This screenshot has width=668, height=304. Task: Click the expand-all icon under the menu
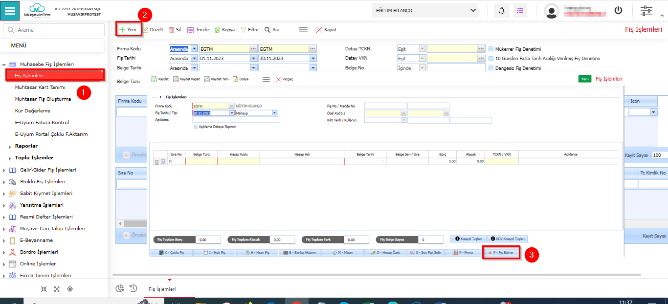point(57,289)
